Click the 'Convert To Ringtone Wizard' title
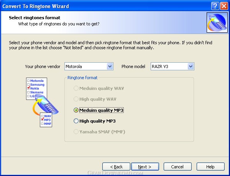 [36, 6]
